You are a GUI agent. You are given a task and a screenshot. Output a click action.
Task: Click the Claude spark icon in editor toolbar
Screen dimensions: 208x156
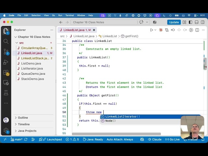coord(161,30)
